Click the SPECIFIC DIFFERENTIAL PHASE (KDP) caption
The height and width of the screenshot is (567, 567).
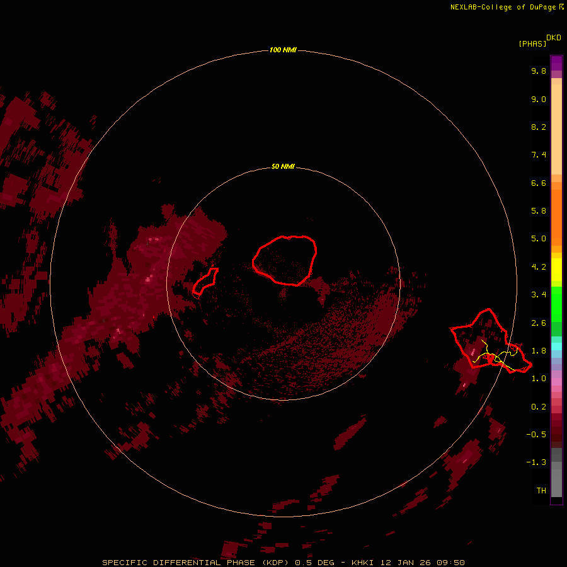(x=195, y=563)
